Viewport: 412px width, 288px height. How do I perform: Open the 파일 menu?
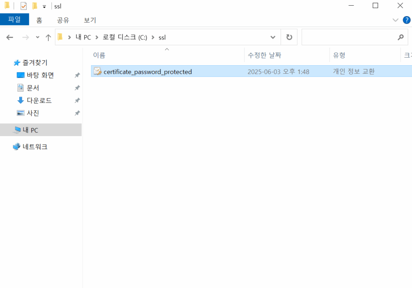pyautogui.click(x=14, y=20)
